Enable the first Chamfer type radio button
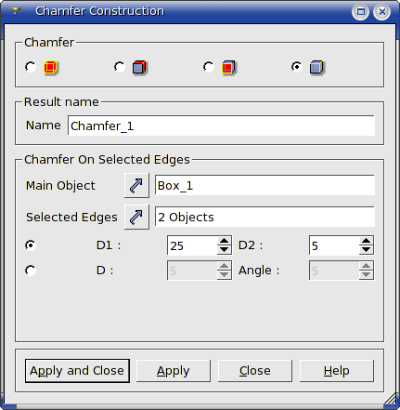 [31, 67]
